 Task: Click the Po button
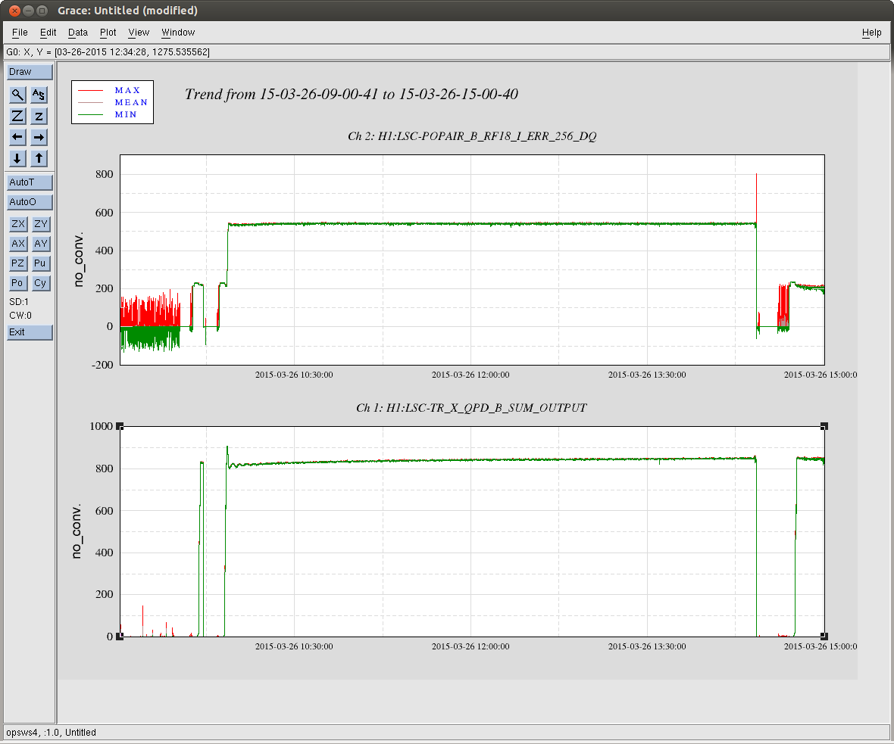[18, 283]
